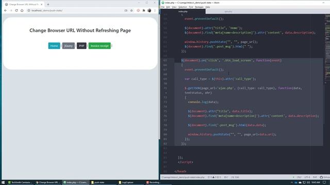Open the View menu in Atom
Screen dimensions: 330x185
pyautogui.click(x=174, y=7)
